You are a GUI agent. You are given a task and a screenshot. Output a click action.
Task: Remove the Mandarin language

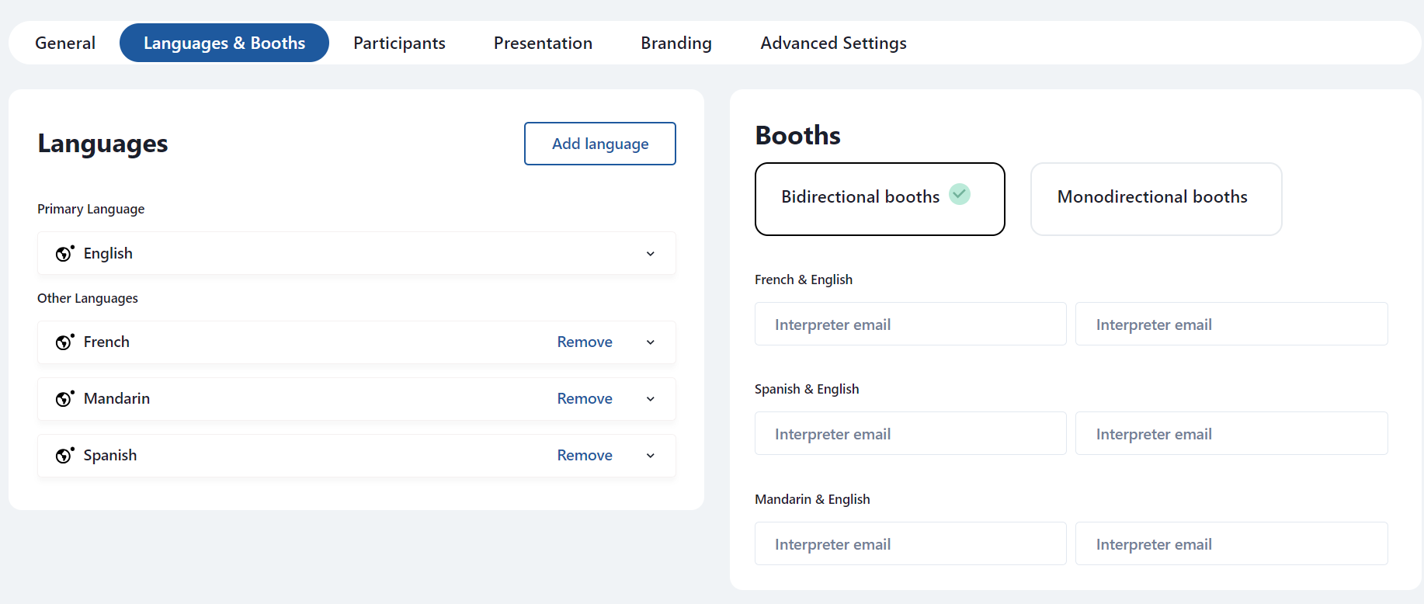tap(585, 399)
